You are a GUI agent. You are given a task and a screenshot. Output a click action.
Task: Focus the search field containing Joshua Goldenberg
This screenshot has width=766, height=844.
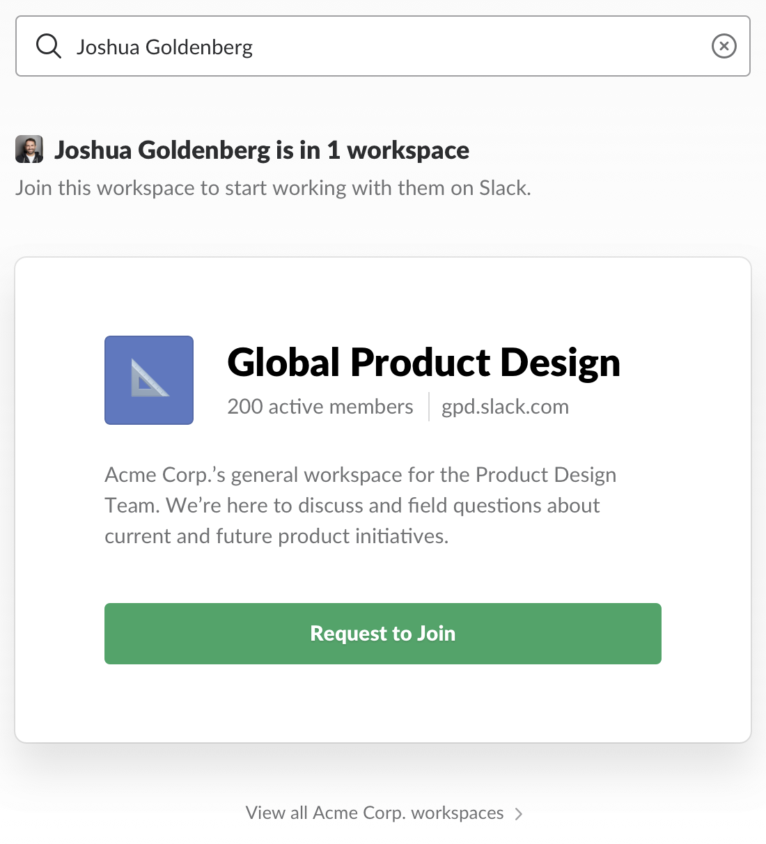pos(383,47)
